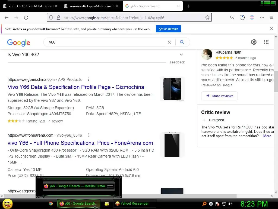Open the tracking protection shield info
Screen dimensions: 278x209
point(51,18)
